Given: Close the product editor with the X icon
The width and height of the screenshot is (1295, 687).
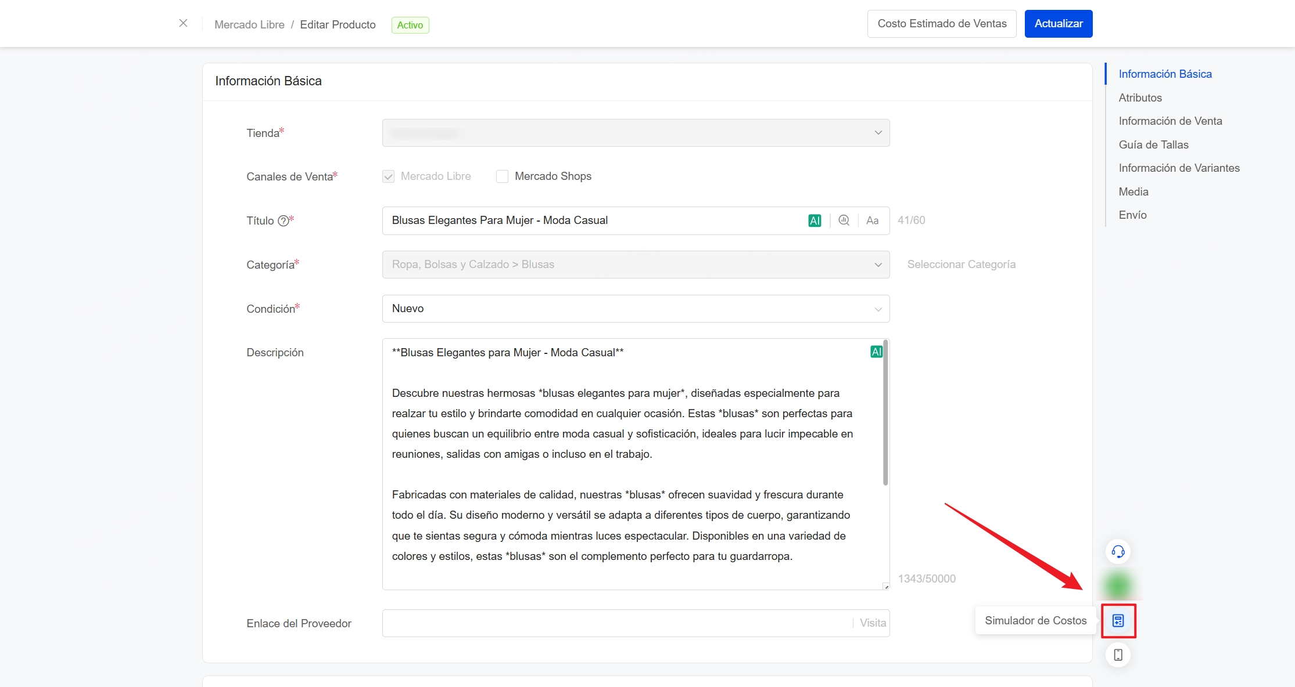Looking at the screenshot, I should pos(183,23).
